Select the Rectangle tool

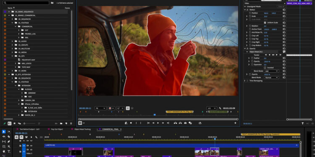point(4,147)
